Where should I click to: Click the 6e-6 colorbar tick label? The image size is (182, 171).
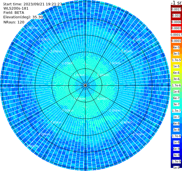[176, 73]
